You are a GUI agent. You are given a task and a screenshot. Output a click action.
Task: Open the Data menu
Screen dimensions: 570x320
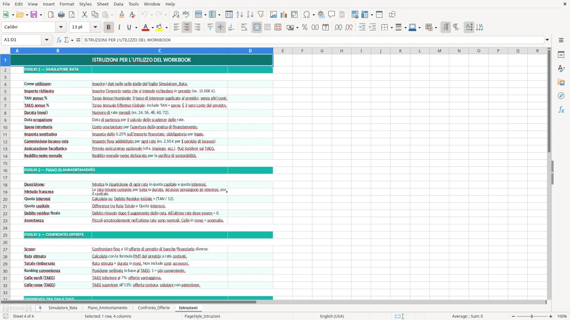[x=118, y=4]
